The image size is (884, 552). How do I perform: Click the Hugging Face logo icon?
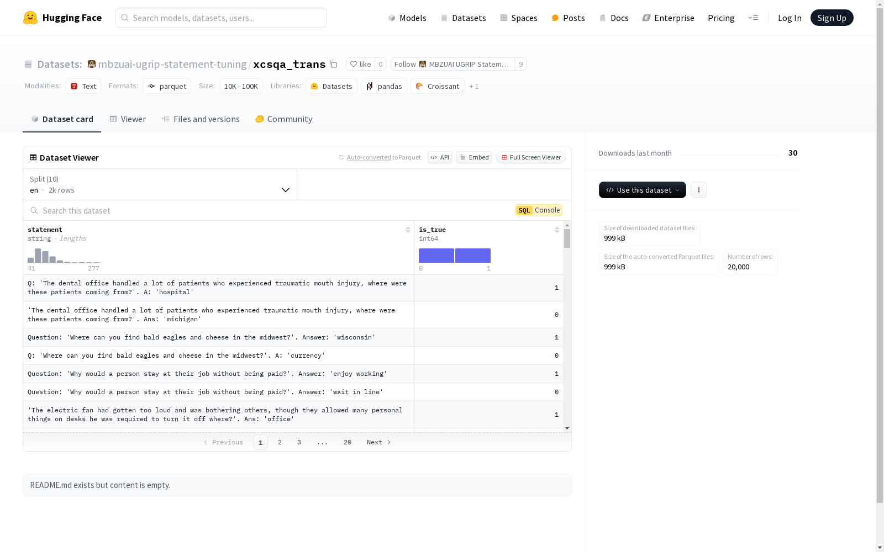(x=30, y=18)
